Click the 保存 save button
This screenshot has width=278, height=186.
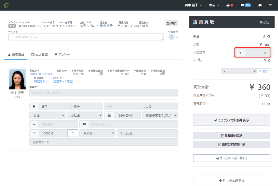tap(171, 23)
